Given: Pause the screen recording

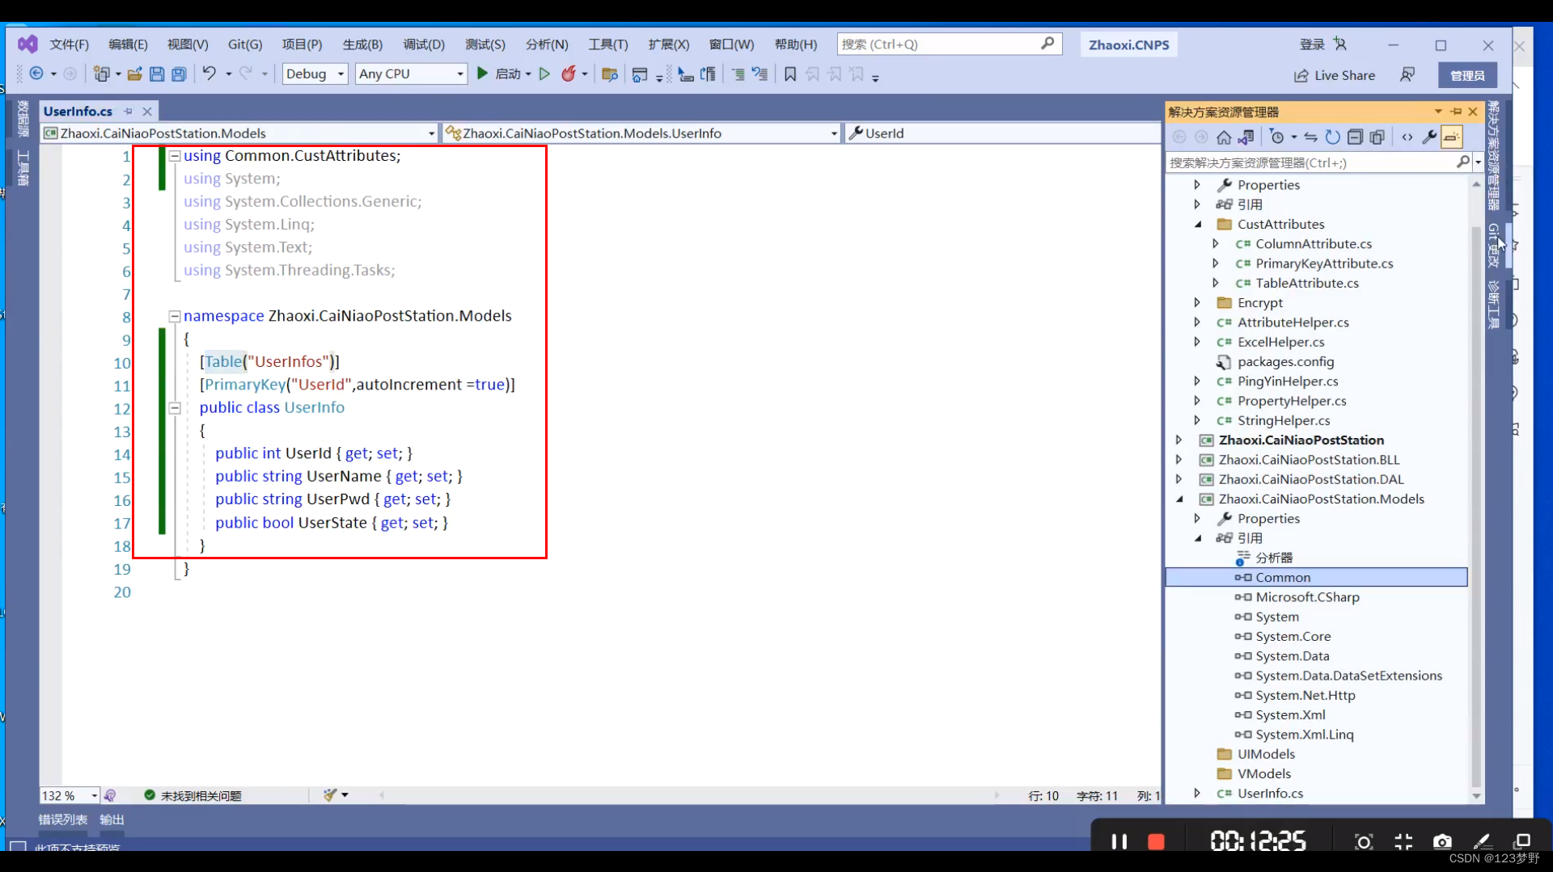Looking at the screenshot, I should tap(1119, 841).
